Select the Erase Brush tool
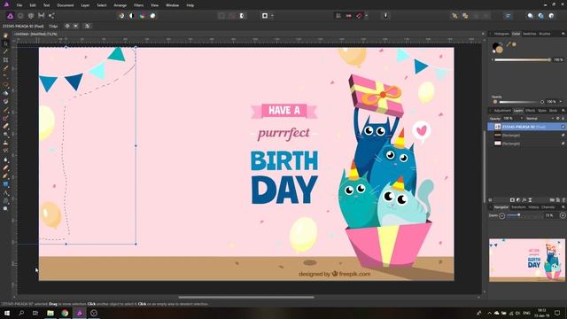The height and width of the screenshot is (319, 567). click(x=5, y=126)
